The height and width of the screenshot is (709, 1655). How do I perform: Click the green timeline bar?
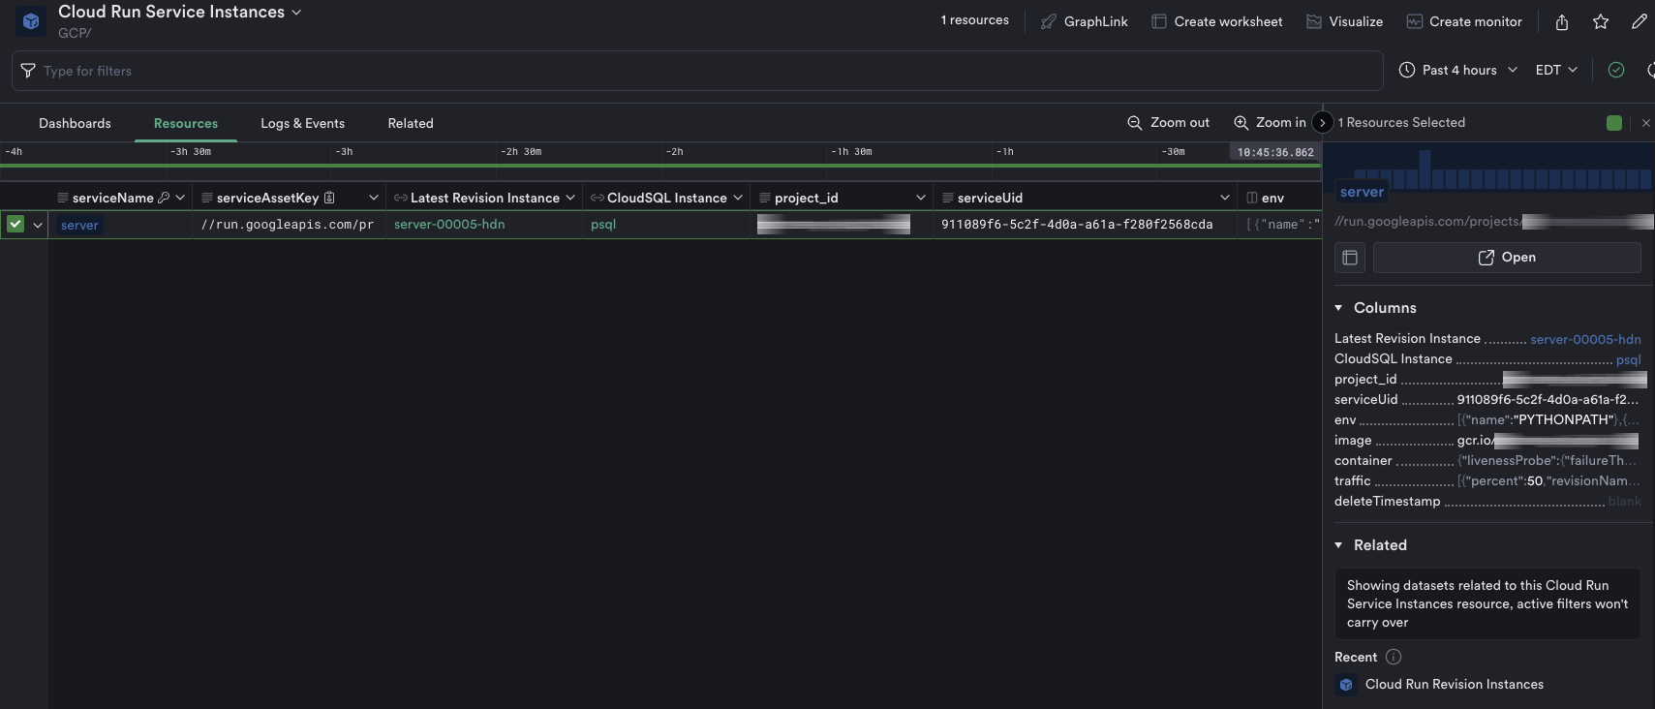click(660, 166)
